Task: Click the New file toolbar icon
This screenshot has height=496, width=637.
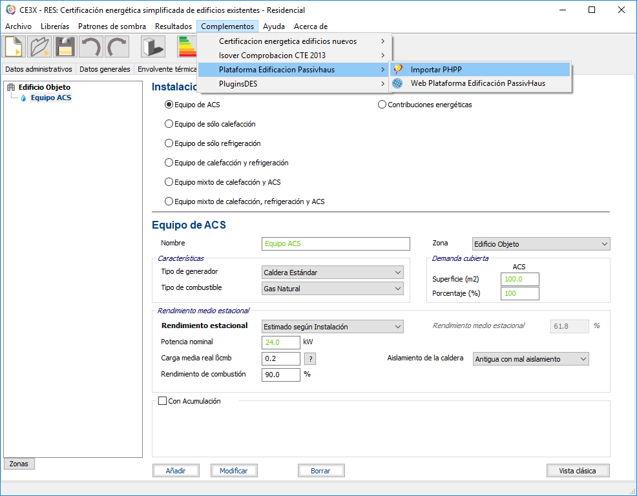Action: (14, 47)
